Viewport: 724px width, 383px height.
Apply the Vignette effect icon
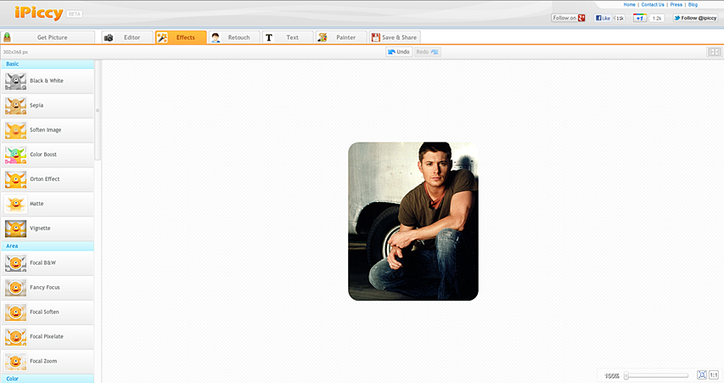coord(15,228)
